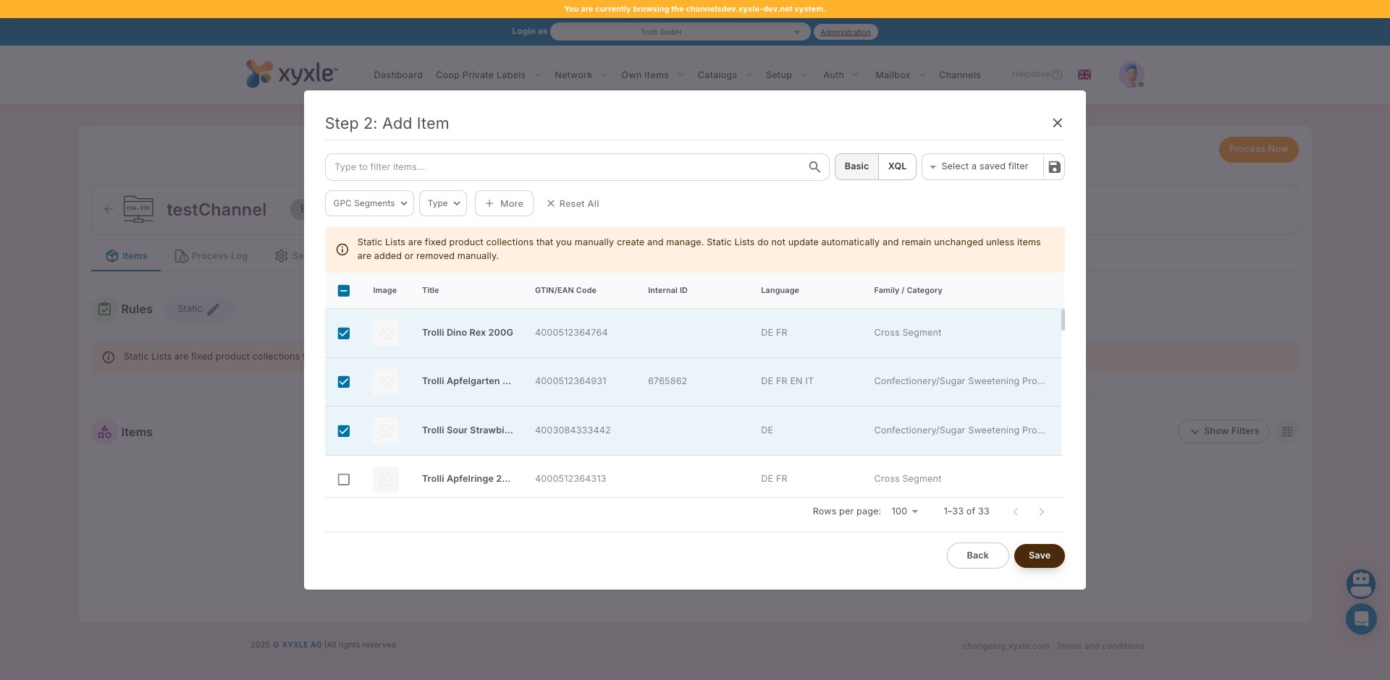
Task: Click Reset All filters
Action: point(573,204)
